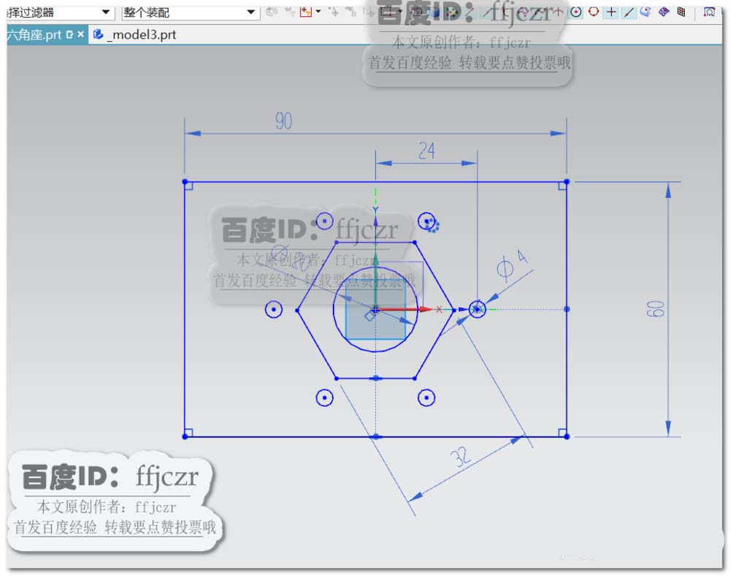Viewport: 730px width, 576px height.
Task: Select the lower-left small hole circle
Action: pos(325,398)
